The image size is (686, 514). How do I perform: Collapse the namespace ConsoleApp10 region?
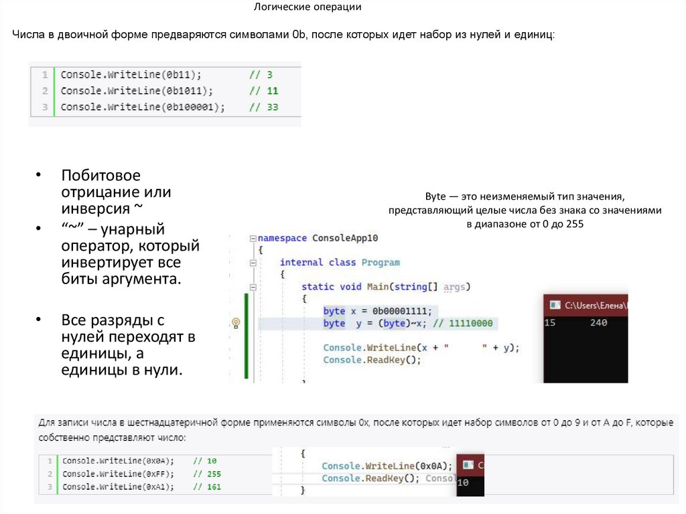[253, 239]
